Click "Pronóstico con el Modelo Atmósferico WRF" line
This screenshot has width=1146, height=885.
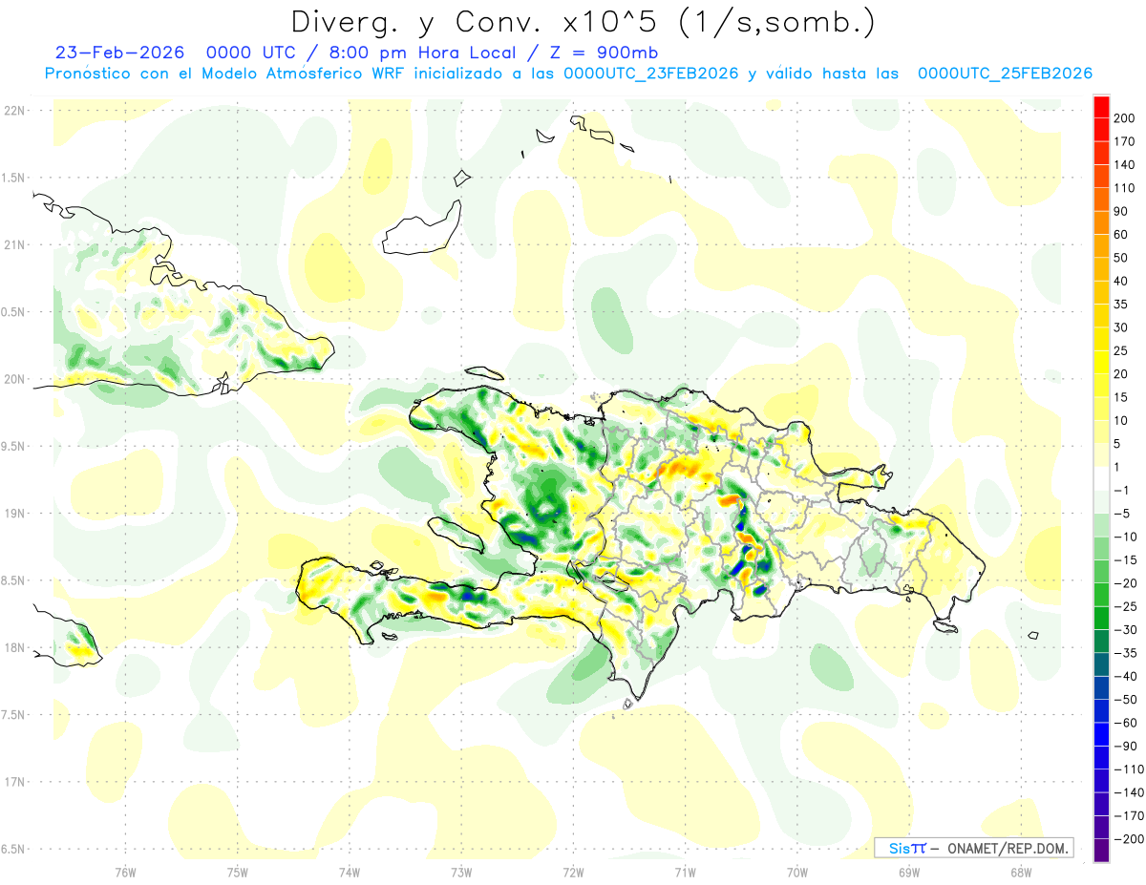(x=226, y=74)
